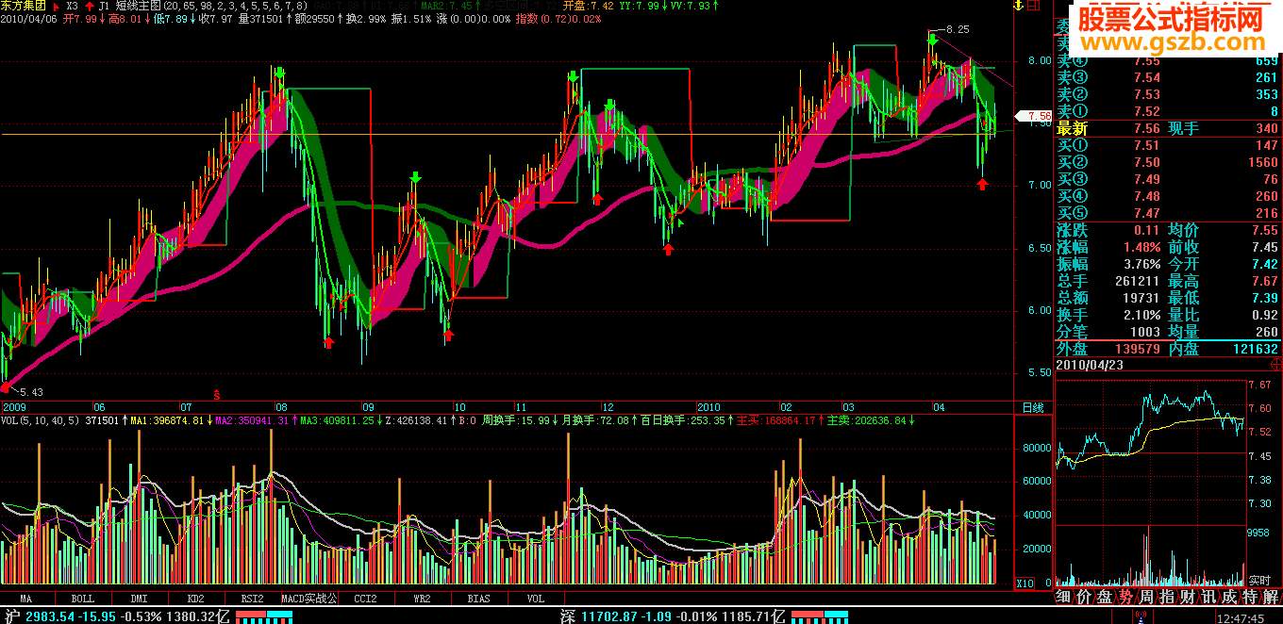Click the 买⑤ row price 7.47
The height and width of the screenshot is (624, 1283).
pyautogui.click(x=1147, y=214)
